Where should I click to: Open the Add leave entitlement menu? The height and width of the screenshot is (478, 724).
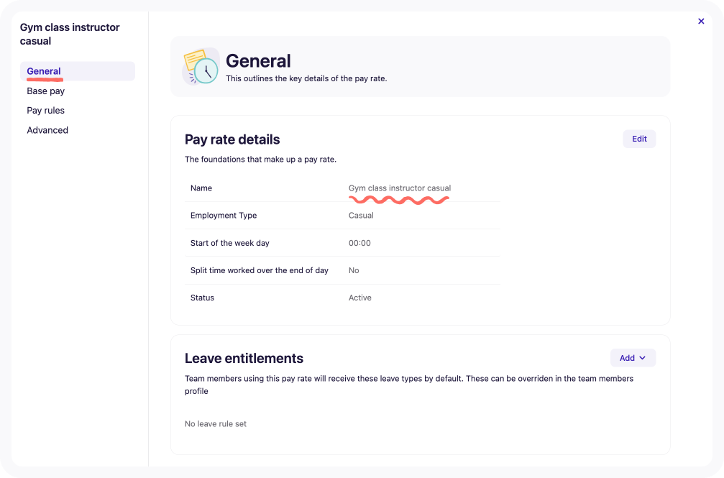(633, 358)
